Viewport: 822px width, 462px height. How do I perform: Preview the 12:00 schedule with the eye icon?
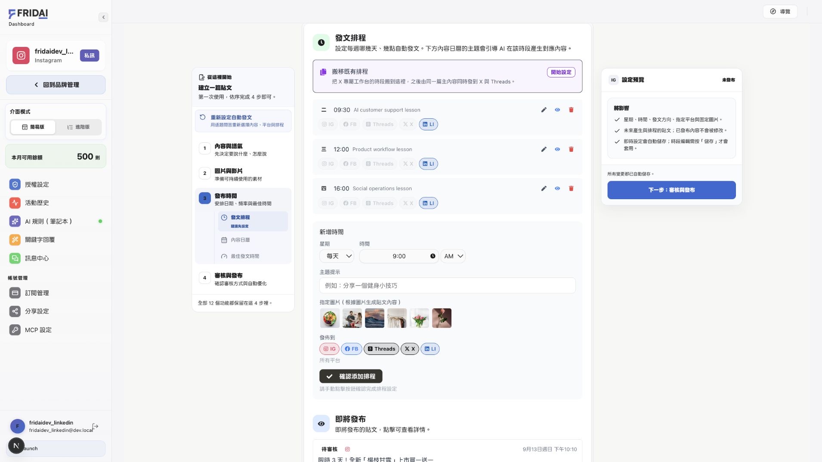(557, 149)
